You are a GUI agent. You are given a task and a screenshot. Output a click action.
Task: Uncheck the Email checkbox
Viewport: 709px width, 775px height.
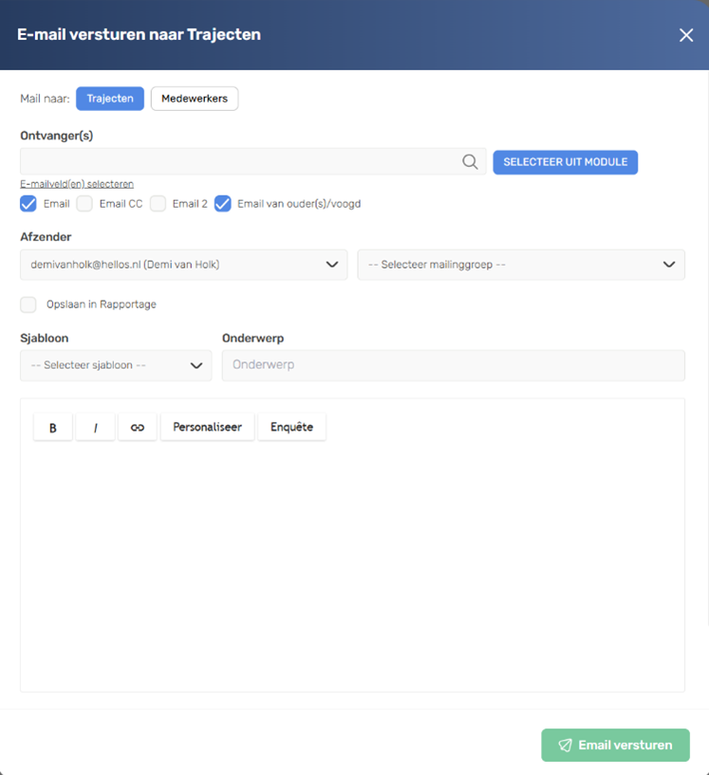pos(28,204)
